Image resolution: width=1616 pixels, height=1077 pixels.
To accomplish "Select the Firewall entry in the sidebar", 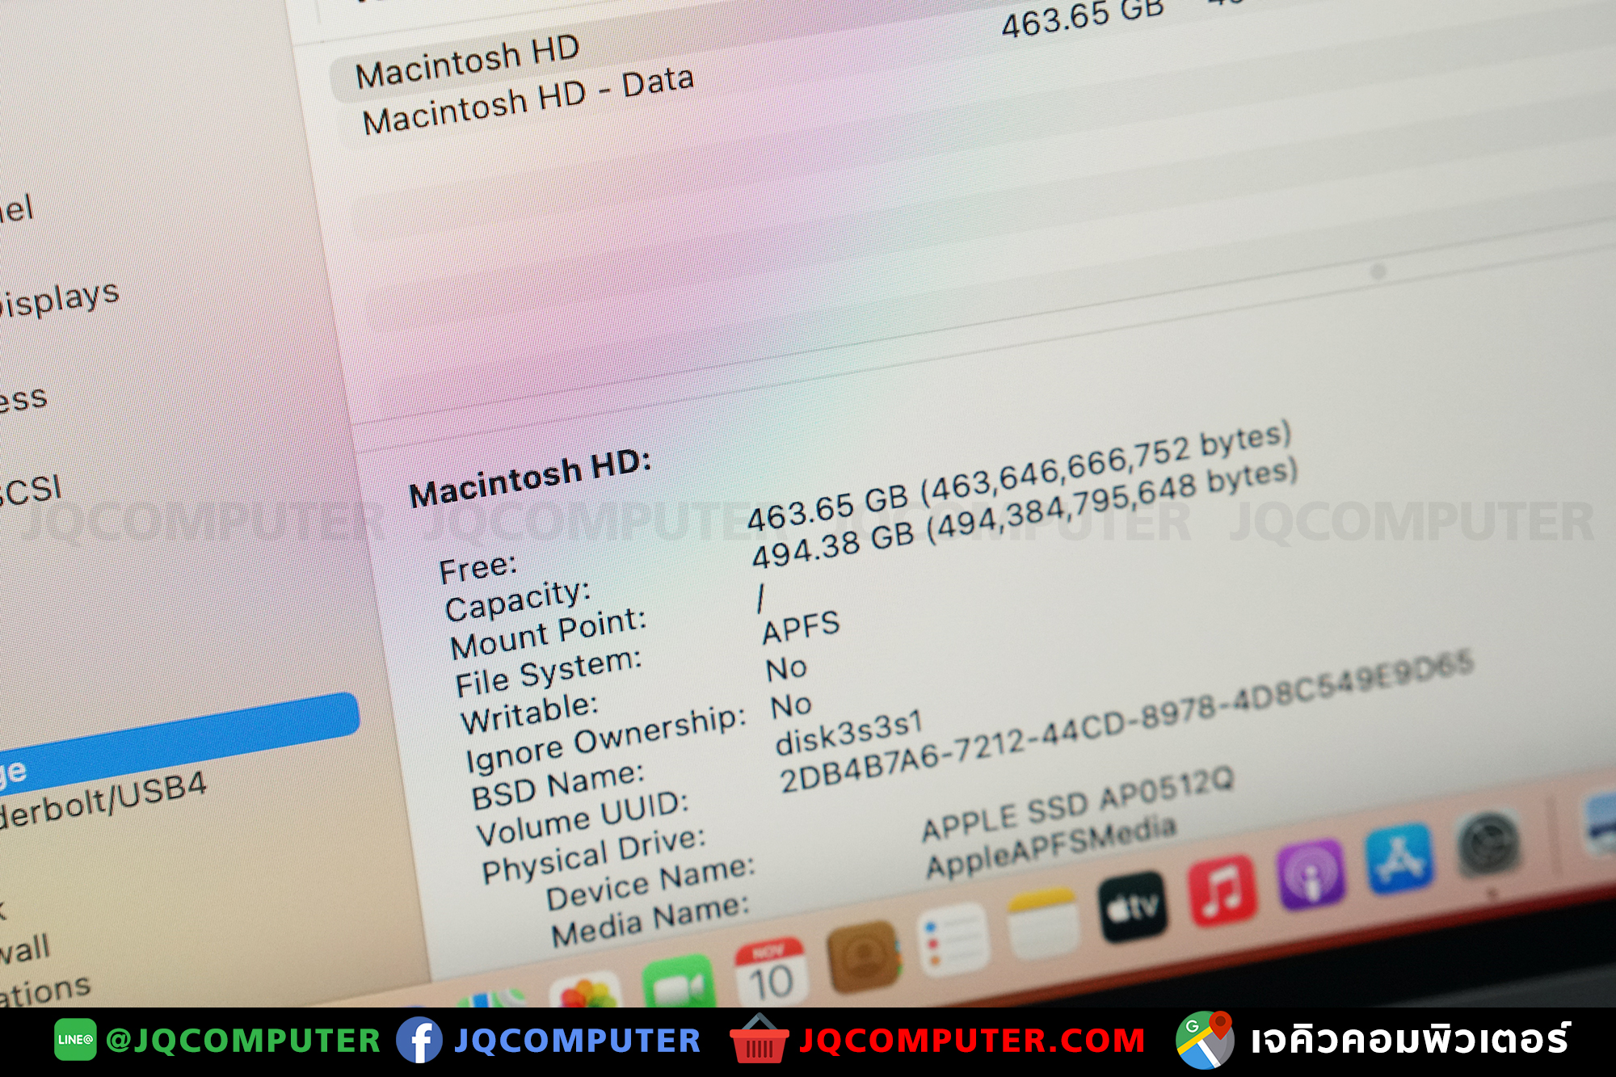I will coord(24,950).
